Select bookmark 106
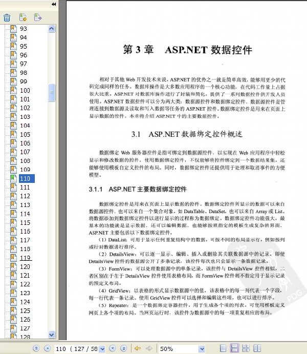 (x=25, y=143)
